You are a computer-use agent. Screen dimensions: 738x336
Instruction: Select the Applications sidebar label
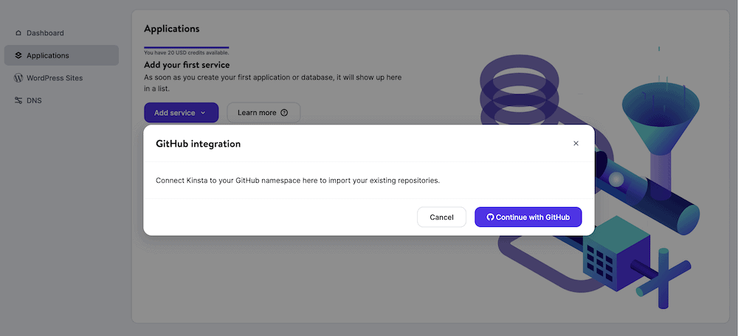pyautogui.click(x=48, y=55)
